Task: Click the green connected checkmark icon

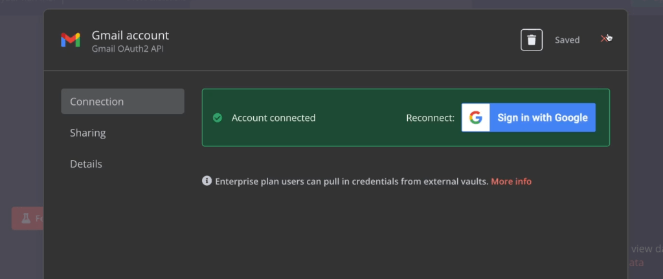Action: click(218, 118)
